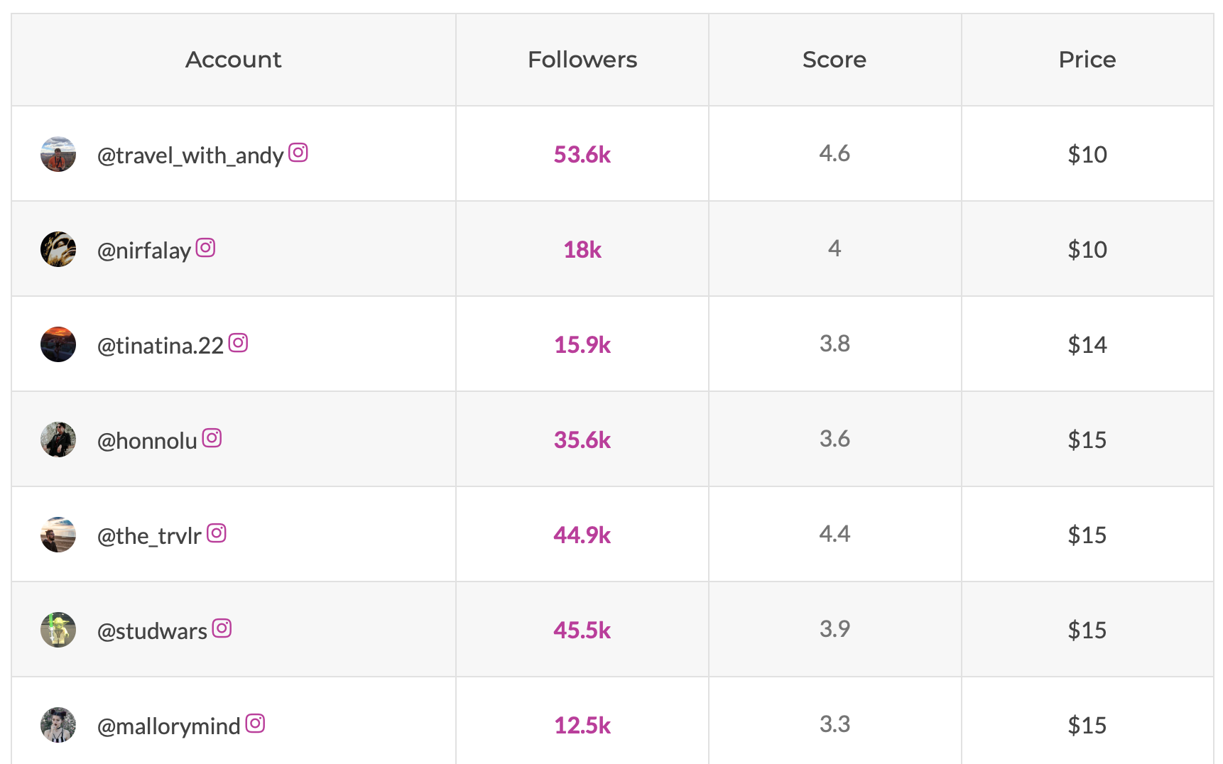
Task: Click Instagram icon next to @studwars
Action: click(222, 628)
